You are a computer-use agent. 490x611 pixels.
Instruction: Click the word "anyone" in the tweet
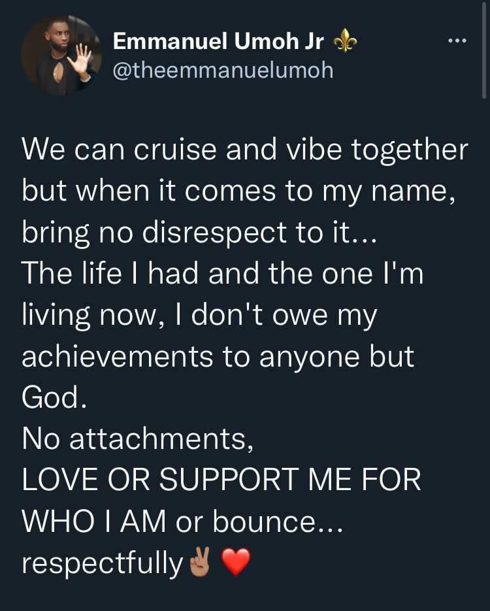(x=309, y=357)
